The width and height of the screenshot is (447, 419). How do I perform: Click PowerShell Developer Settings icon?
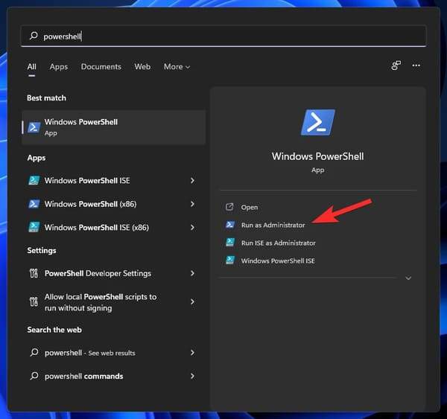point(34,273)
